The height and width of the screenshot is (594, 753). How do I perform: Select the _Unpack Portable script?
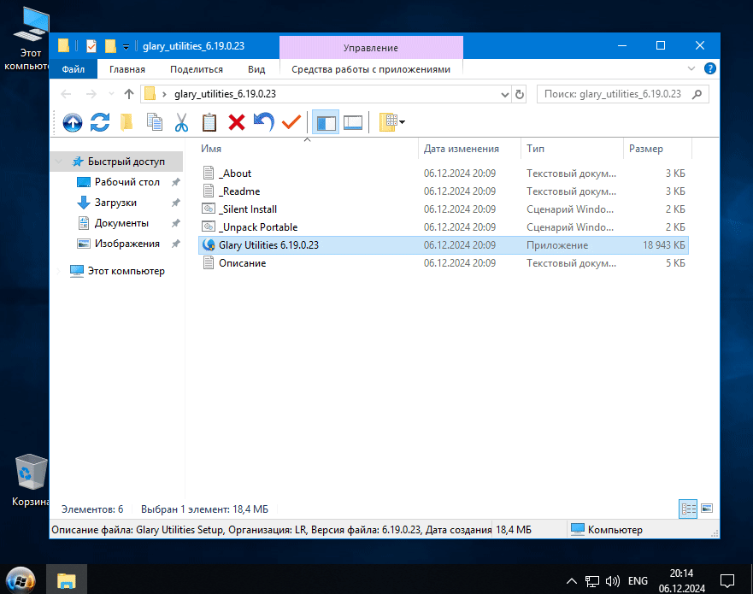(x=444, y=227)
